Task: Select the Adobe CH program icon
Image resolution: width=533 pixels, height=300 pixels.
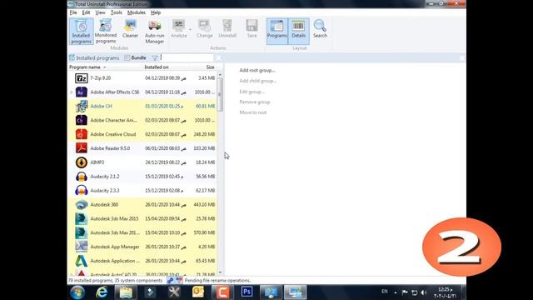Action: 82,106
